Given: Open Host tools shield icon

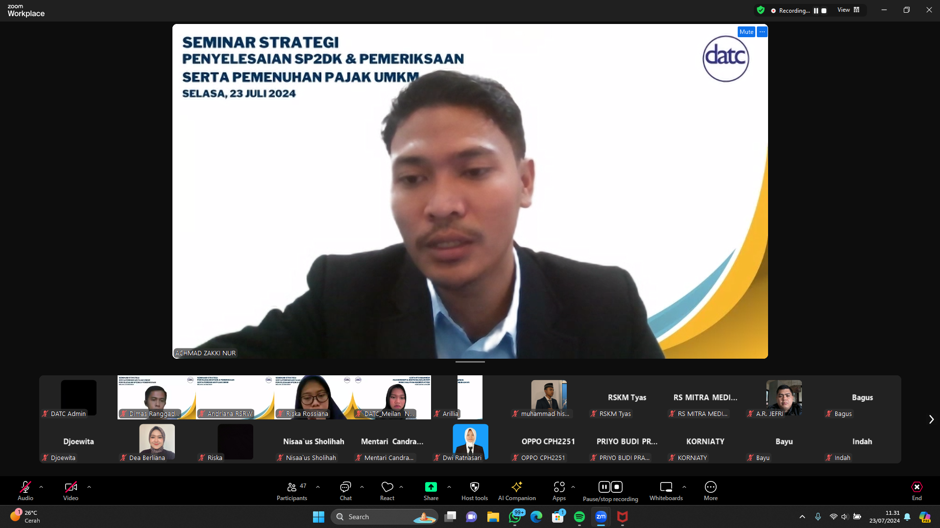Looking at the screenshot, I should (474, 491).
